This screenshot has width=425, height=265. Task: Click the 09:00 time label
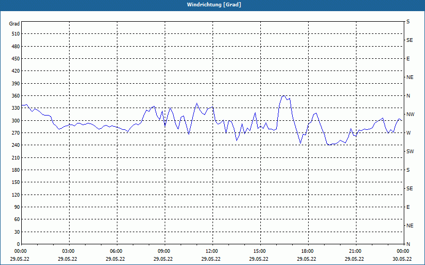pos(164,251)
